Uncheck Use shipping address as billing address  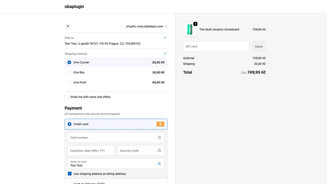click(x=69, y=173)
